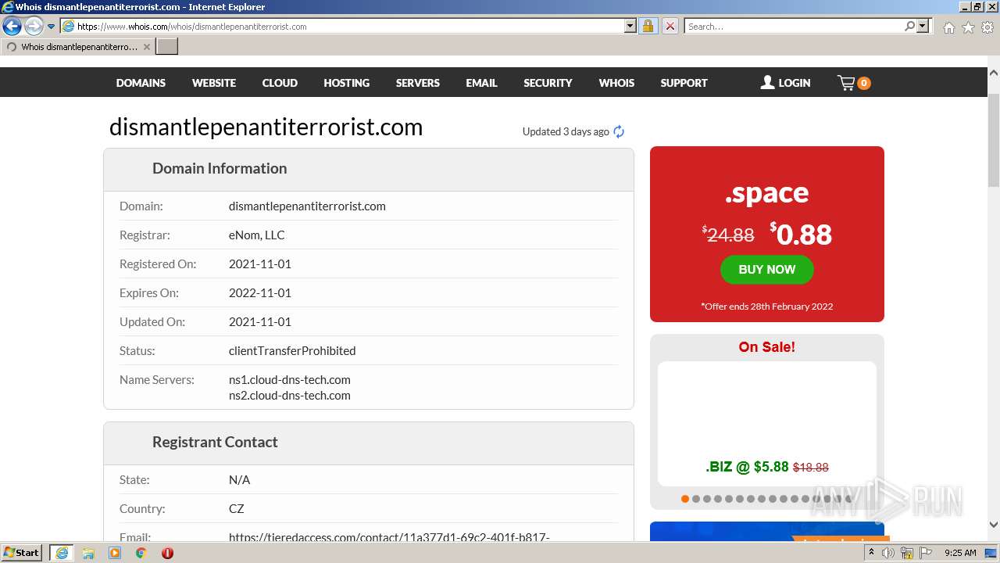Open the WHOIS menu
1000x563 pixels.
click(616, 83)
